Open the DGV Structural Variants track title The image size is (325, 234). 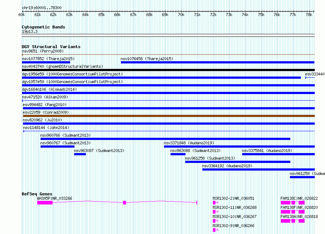click(x=51, y=47)
